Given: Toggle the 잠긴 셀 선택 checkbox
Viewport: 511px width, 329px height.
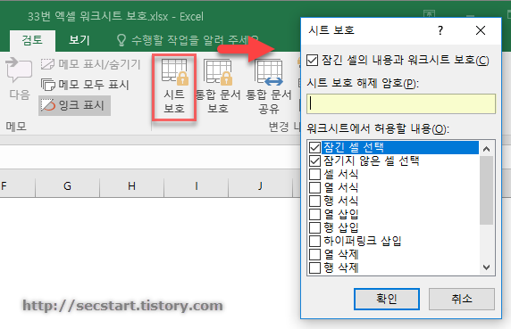Looking at the screenshot, I should coord(314,147).
